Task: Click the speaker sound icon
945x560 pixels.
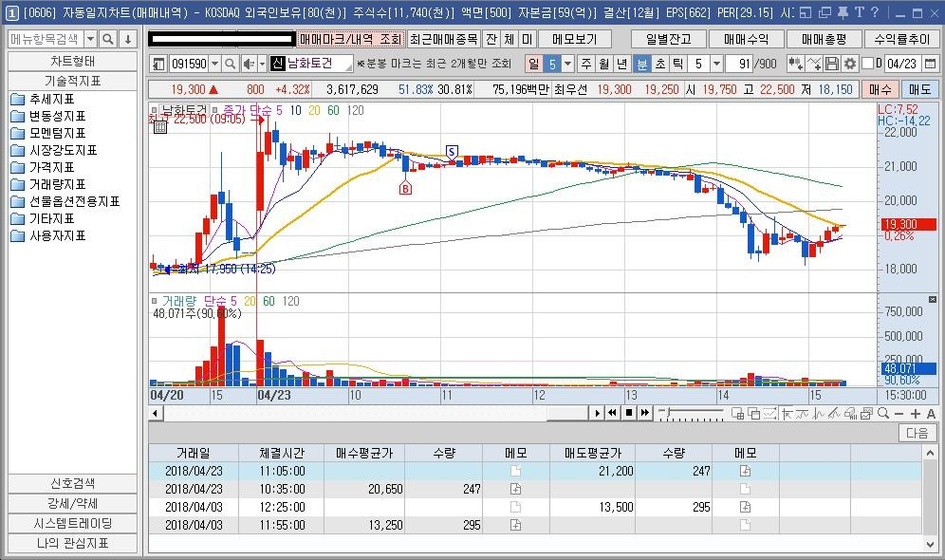Action: (248, 64)
